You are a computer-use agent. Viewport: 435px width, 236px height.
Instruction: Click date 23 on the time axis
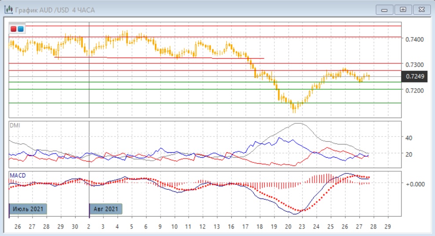coord(303,226)
